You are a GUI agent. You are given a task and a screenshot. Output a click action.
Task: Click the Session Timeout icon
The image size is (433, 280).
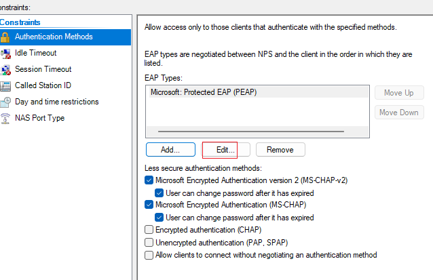(5, 70)
